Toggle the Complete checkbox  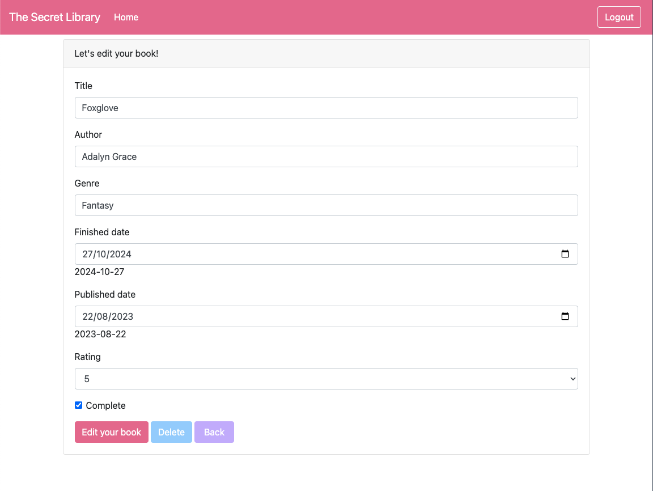pos(79,405)
